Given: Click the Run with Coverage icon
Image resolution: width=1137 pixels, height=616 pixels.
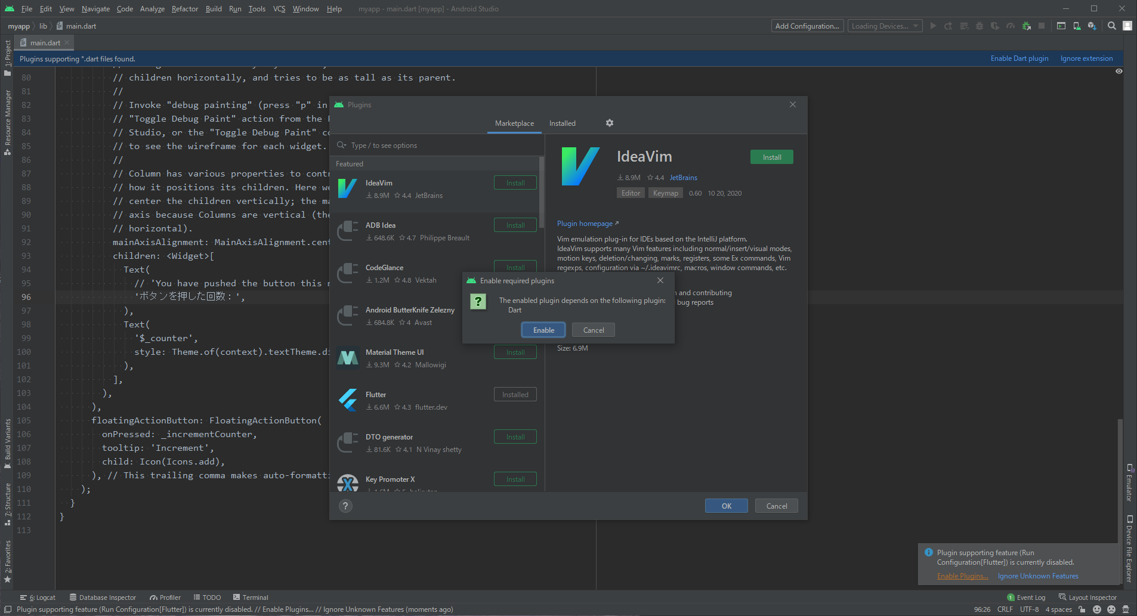Looking at the screenshot, I should click(x=995, y=26).
